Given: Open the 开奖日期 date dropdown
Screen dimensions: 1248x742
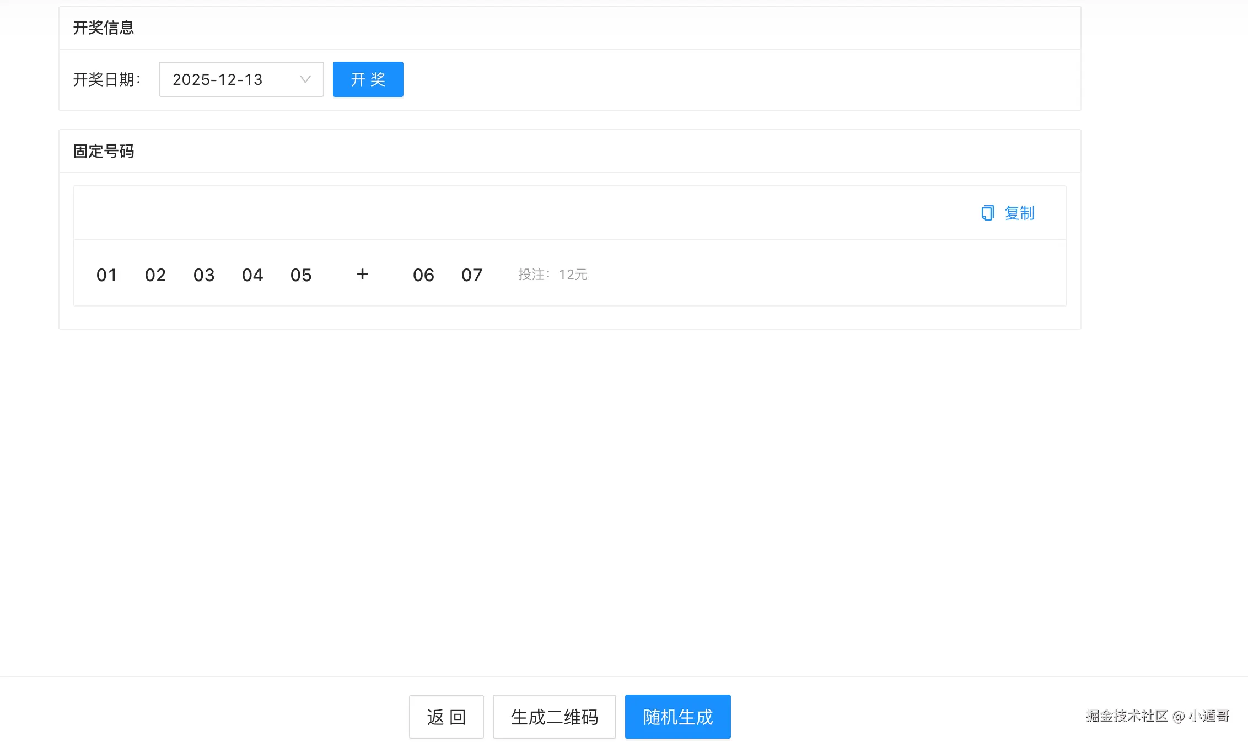Looking at the screenshot, I should pyautogui.click(x=241, y=79).
